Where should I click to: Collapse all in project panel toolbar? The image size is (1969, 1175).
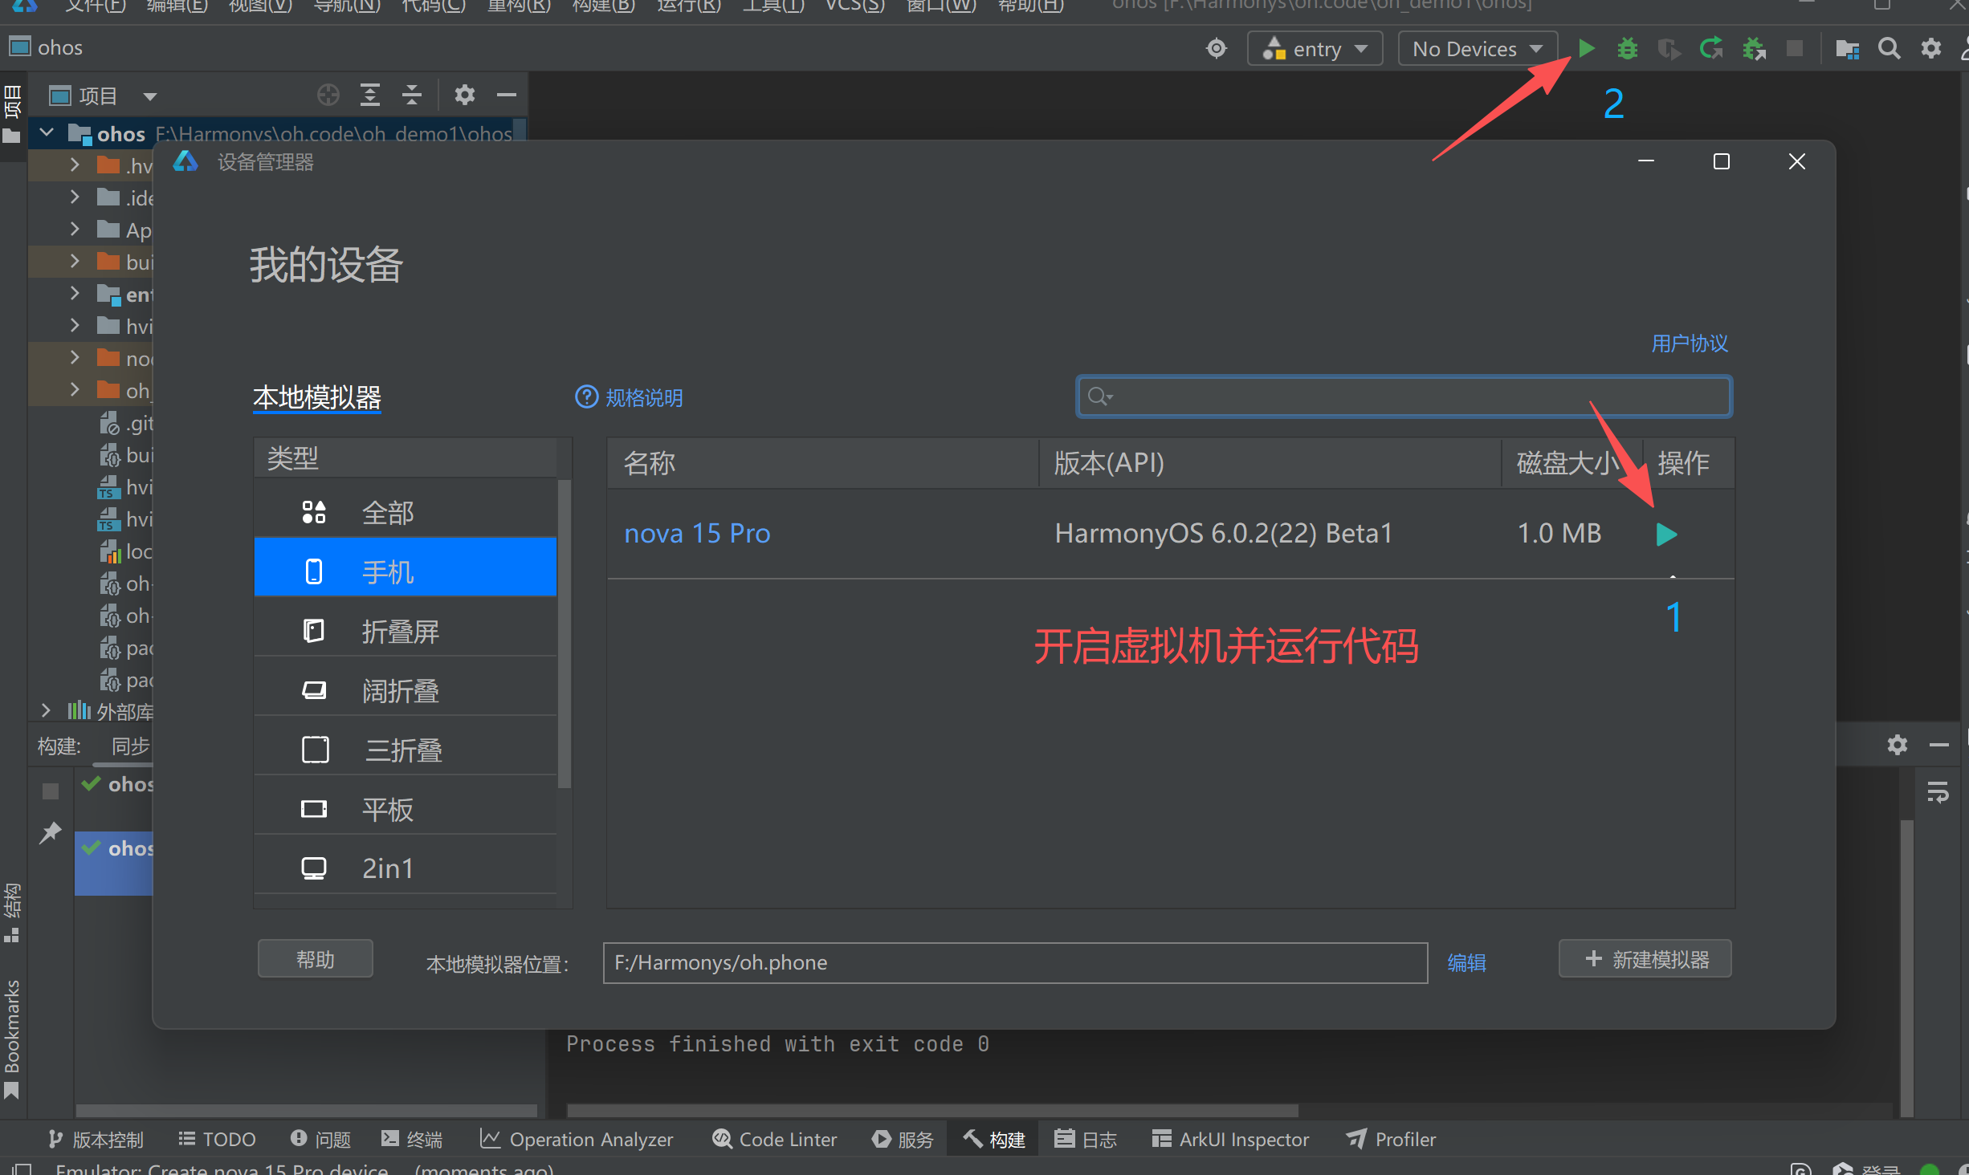click(x=412, y=96)
